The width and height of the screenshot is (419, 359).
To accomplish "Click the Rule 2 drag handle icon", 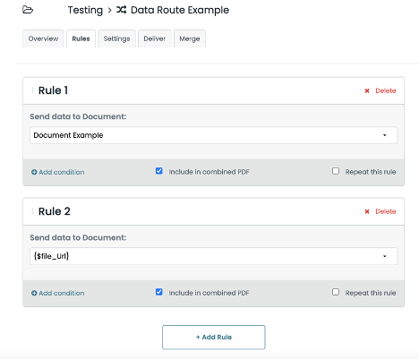I will (32, 211).
